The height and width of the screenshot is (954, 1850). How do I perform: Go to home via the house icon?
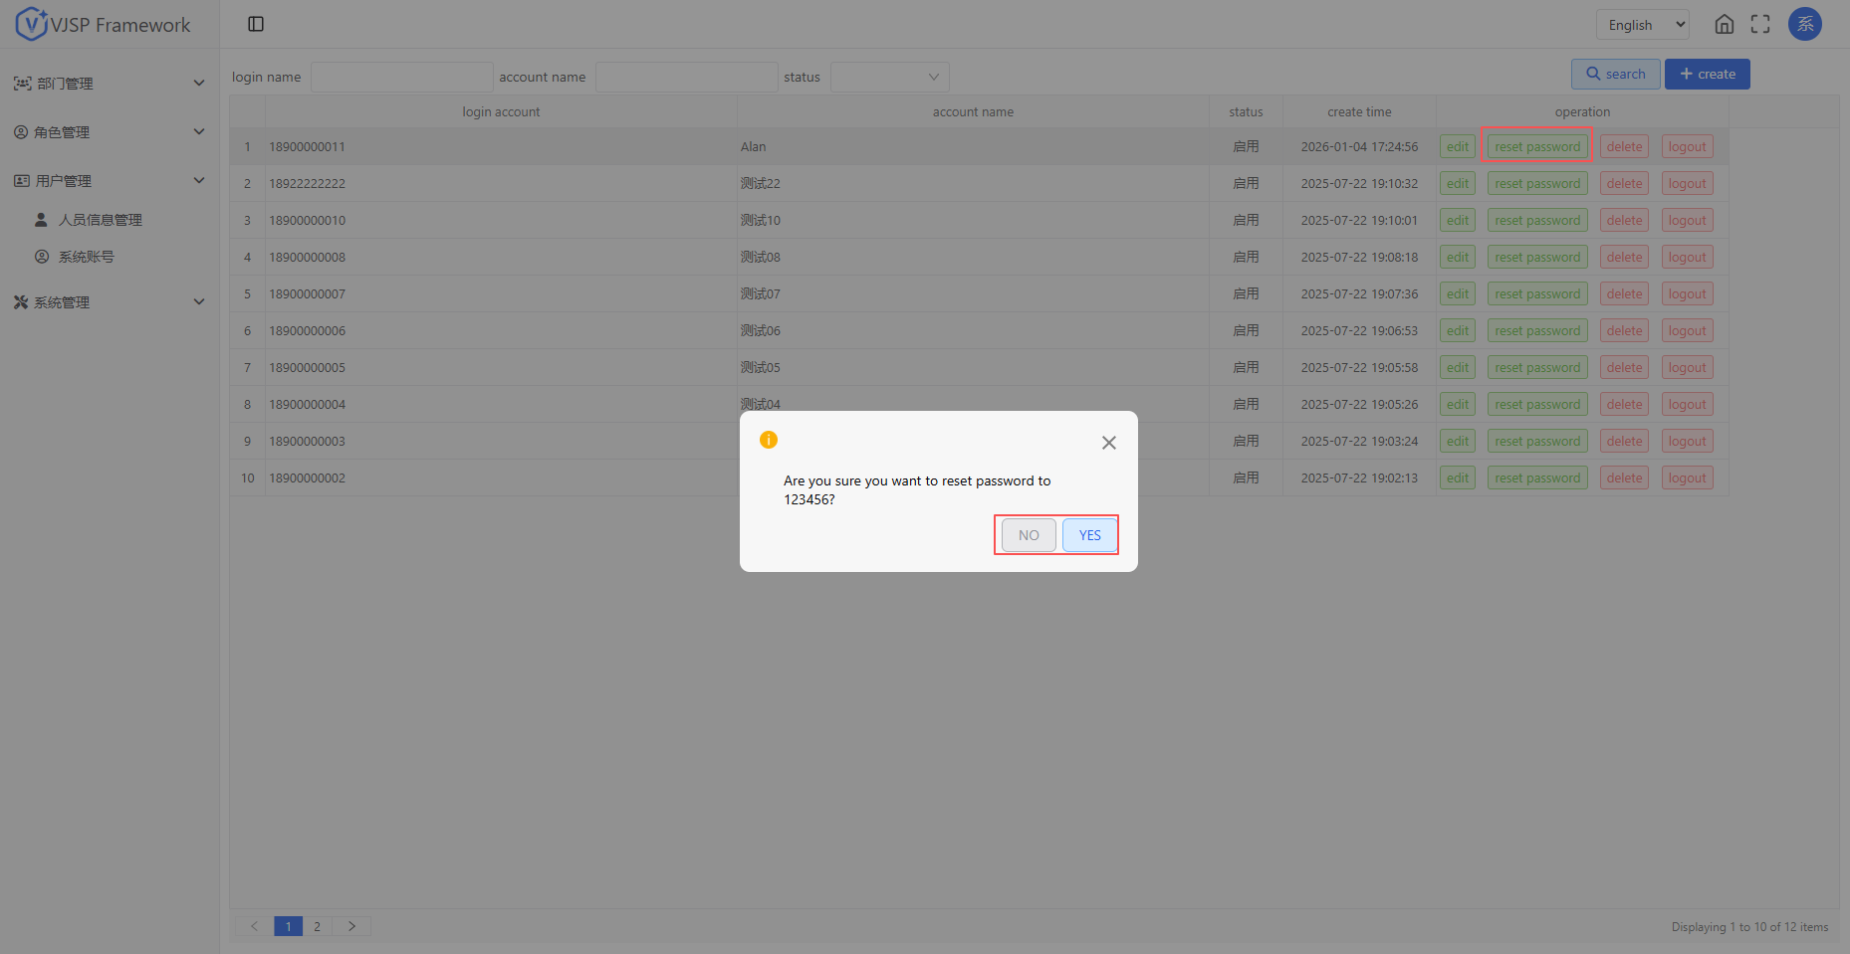click(x=1725, y=25)
